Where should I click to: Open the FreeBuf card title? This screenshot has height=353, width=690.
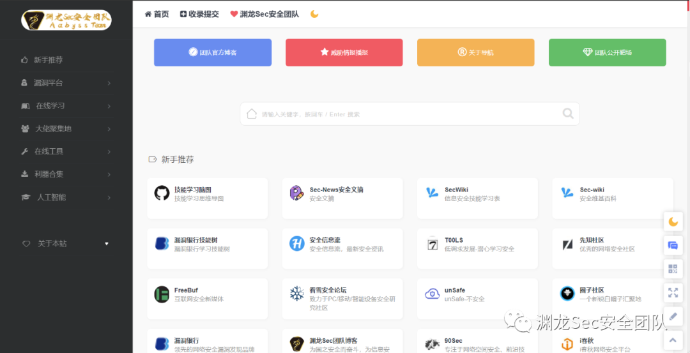186,290
